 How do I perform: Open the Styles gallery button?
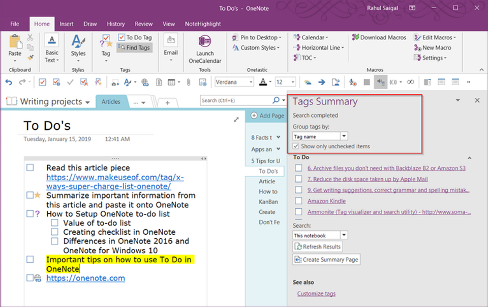[x=78, y=49]
